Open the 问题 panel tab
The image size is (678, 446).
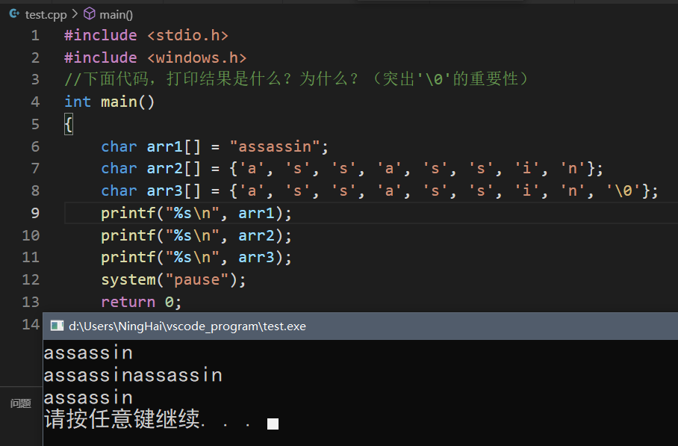21,403
